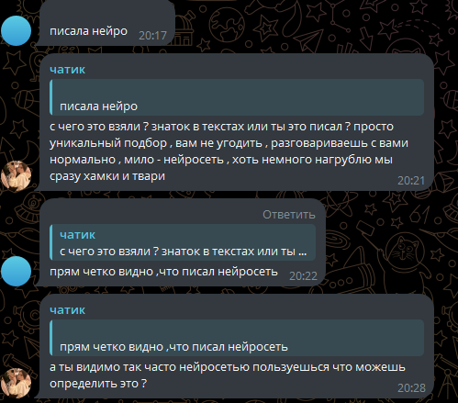Jump to quoted 'писала нейро' reply block
458x403 pixels.
click(x=237, y=97)
